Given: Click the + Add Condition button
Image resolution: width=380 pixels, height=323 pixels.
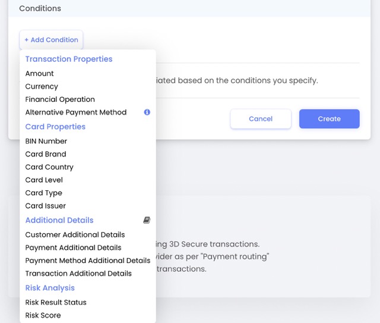Looking at the screenshot, I should coord(51,40).
